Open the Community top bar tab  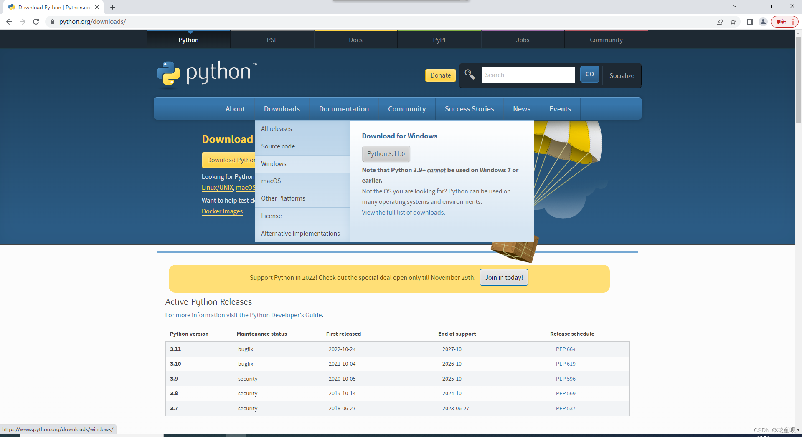606,40
